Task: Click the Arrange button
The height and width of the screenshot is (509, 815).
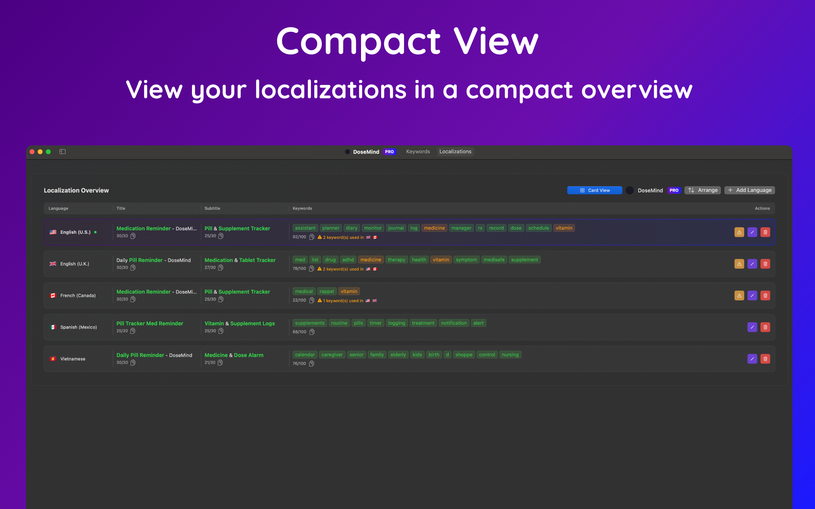Action: (703, 190)
